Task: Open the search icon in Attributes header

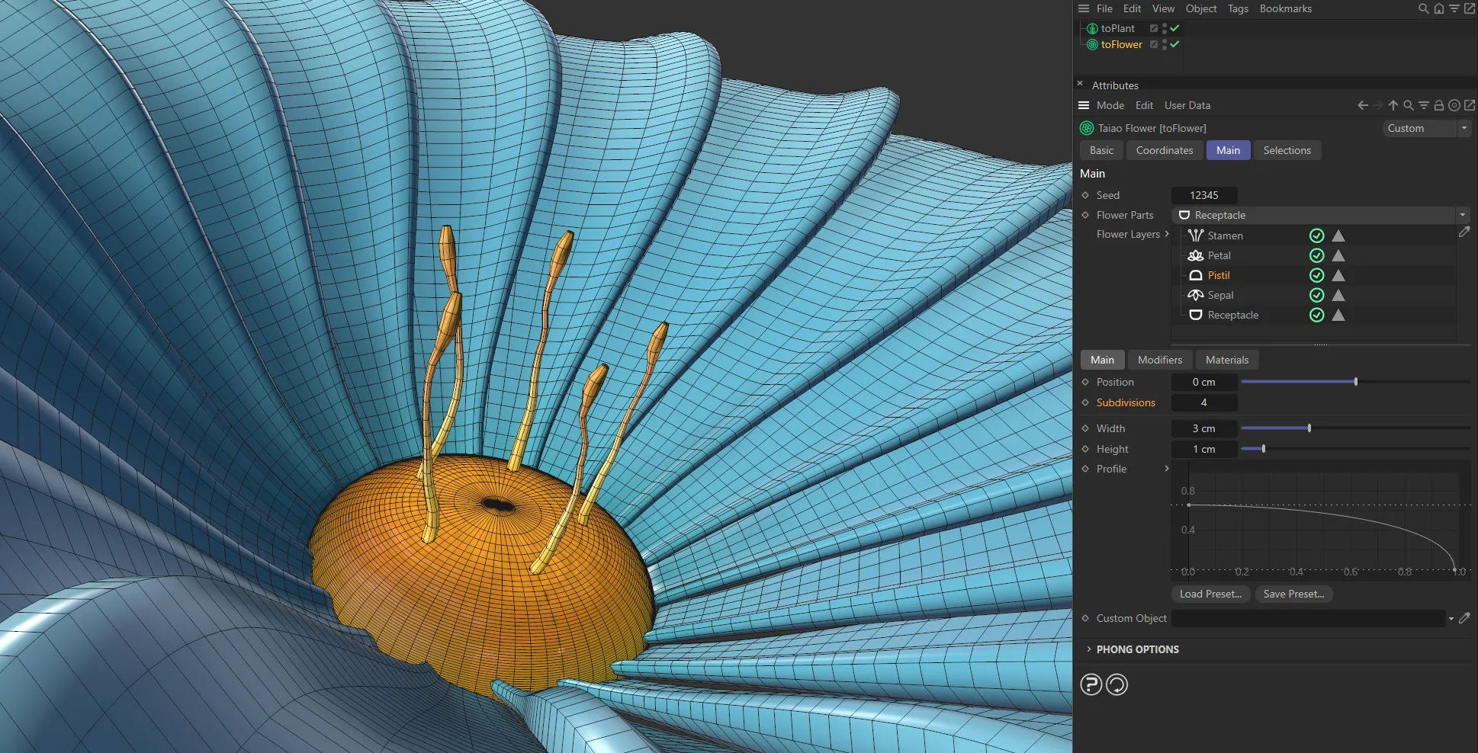Action: coord(1408,105)
